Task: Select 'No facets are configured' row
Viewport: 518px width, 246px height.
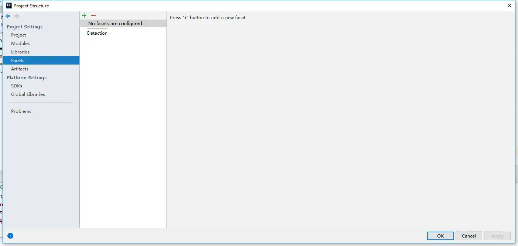Action: [x=123, y=24]
